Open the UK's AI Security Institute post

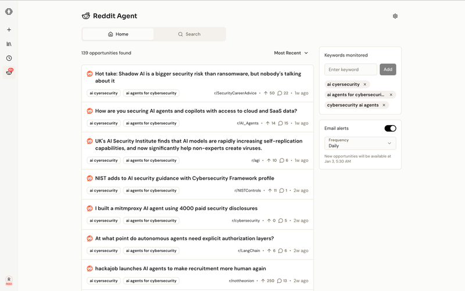(x=199, y=144)
